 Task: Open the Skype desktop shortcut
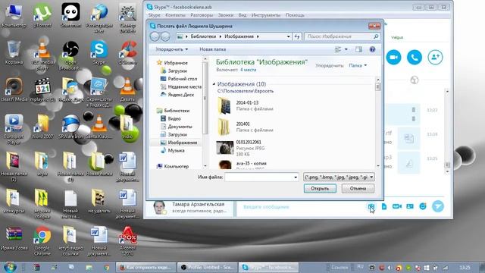[99, 52]
